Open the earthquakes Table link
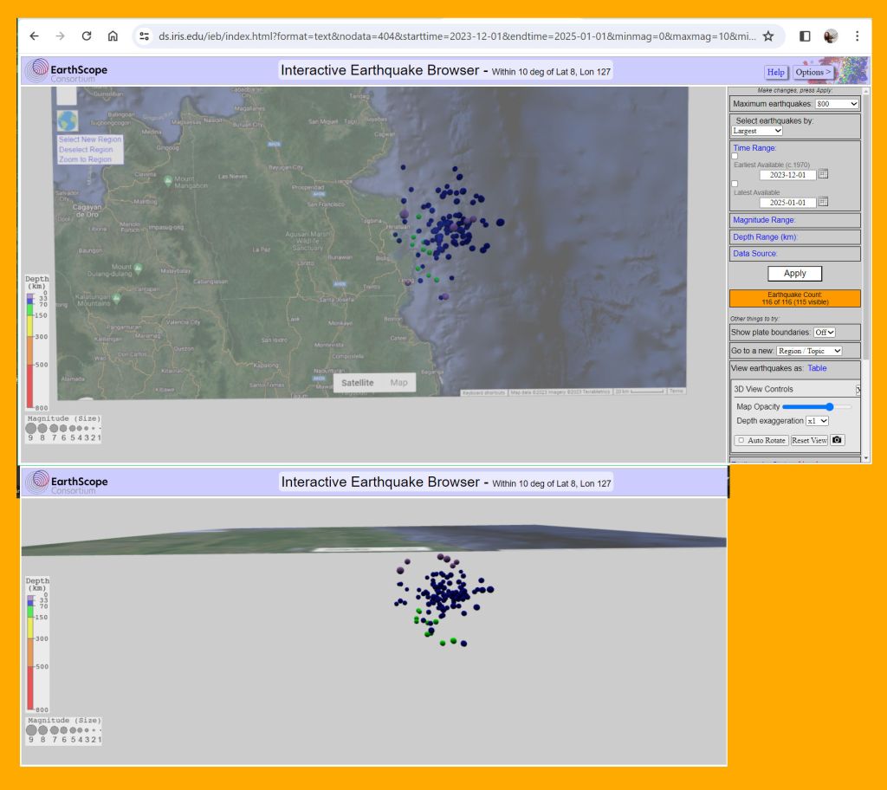The image size is (887, 790). click(817, 368)
